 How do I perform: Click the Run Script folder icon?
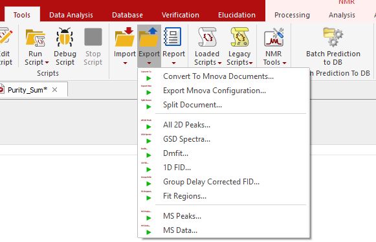point(35,38)
